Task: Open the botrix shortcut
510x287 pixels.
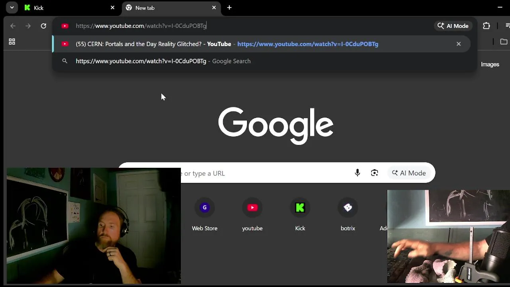Action: (x=348, y=215)
